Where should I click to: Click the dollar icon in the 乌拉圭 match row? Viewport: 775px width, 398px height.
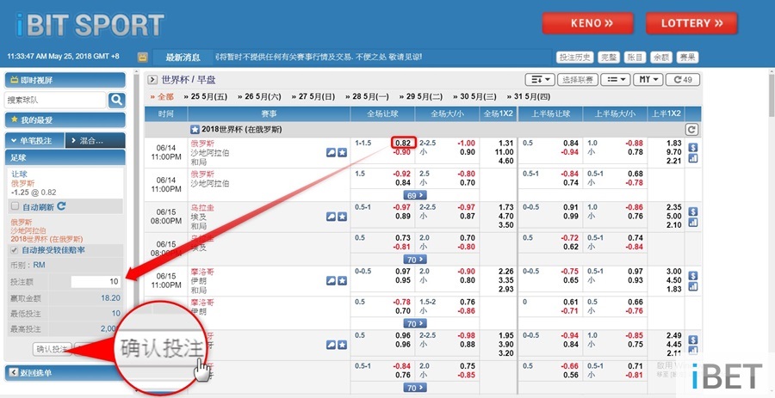693,211
